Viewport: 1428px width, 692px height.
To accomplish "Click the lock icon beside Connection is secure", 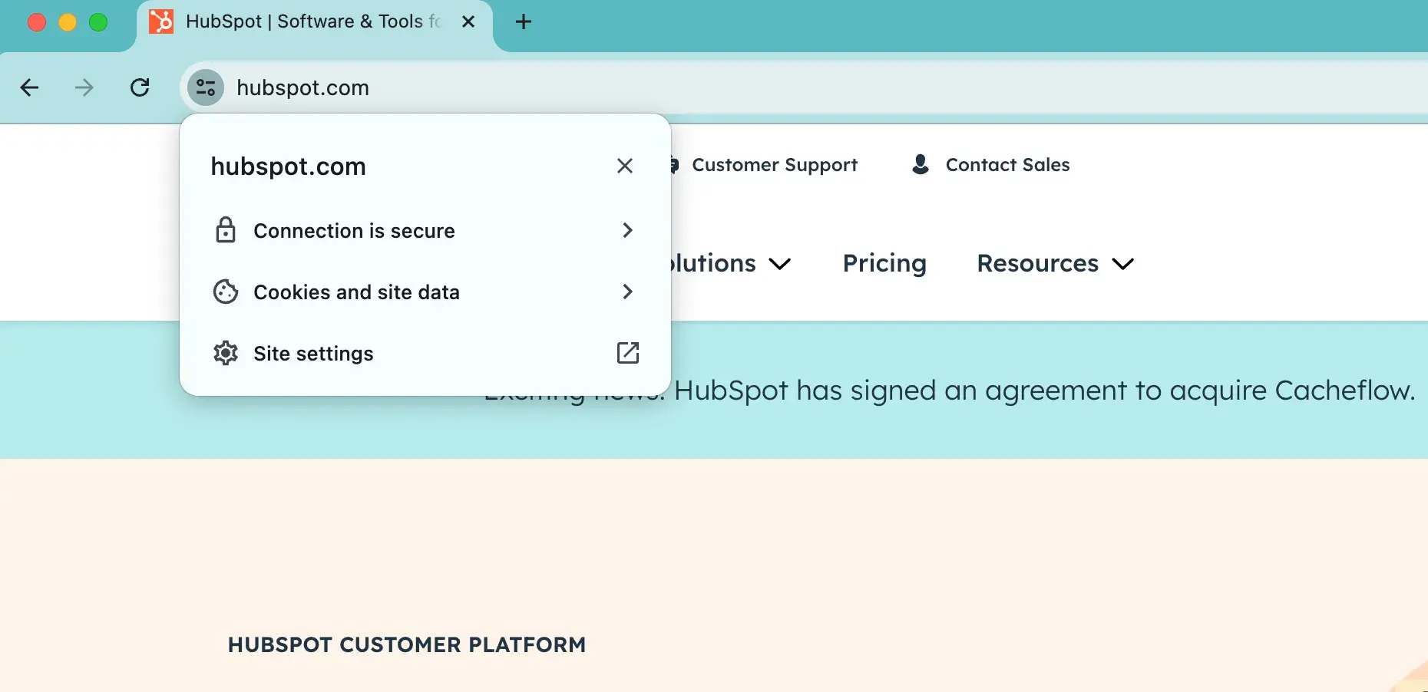I will [225, 230].
